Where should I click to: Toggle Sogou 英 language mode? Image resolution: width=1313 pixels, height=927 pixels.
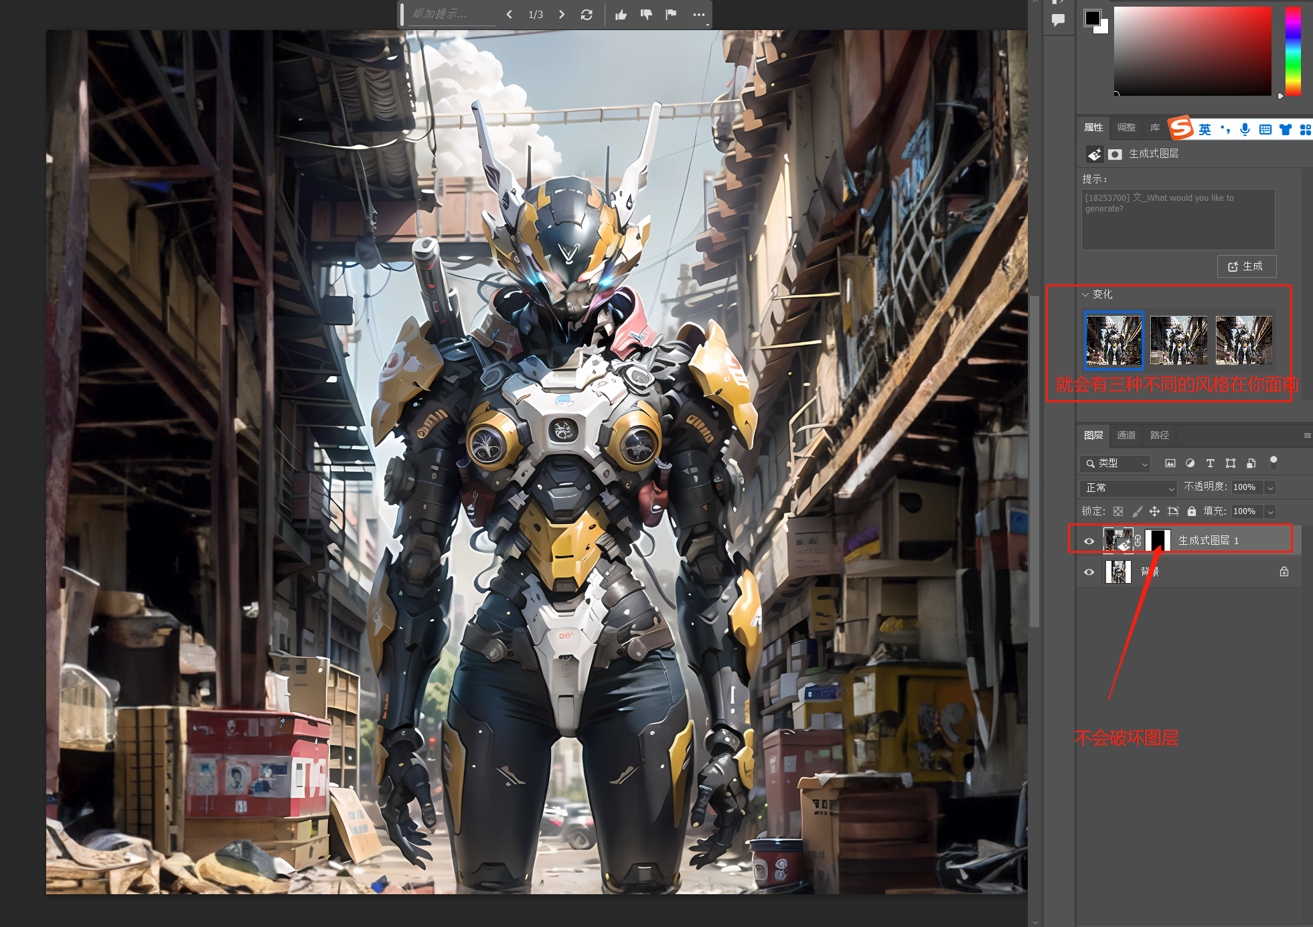tap(1205, 129)
